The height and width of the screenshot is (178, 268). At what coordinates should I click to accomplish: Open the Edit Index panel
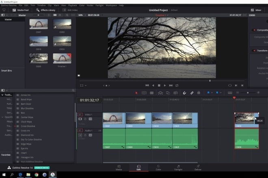pos(70,10)
